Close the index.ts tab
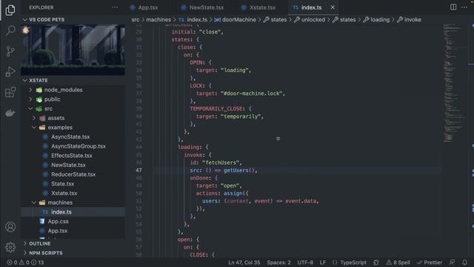The image size is (474, 267). tap(333, 7)
